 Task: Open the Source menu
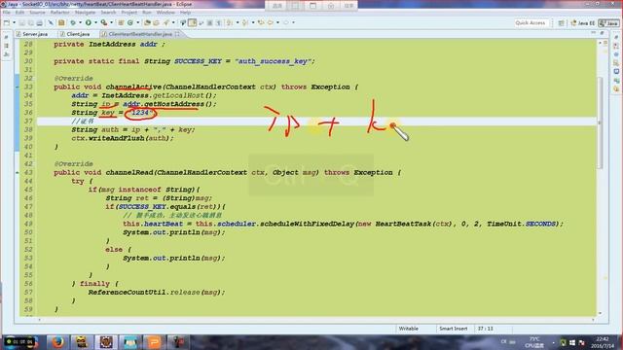click(37, 13)
